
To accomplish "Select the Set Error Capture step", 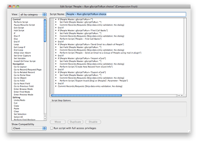I will point(22,56).
